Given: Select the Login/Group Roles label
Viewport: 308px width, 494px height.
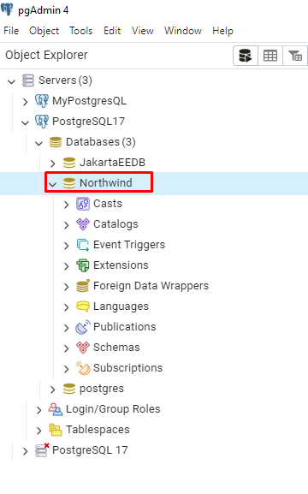Looking at the screenshot, I should point(113,409).
